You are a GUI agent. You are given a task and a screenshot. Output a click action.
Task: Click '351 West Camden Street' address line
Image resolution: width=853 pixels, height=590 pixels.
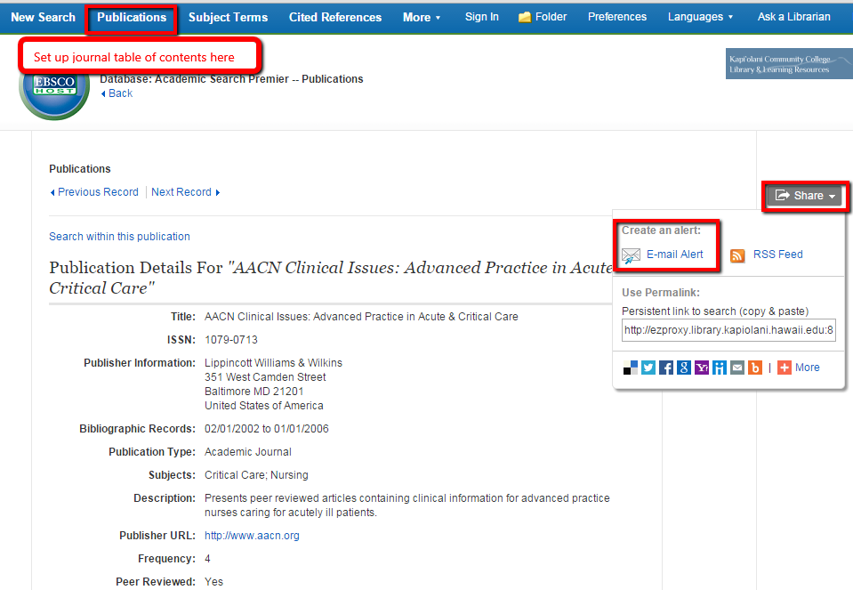tap(265, 377)
